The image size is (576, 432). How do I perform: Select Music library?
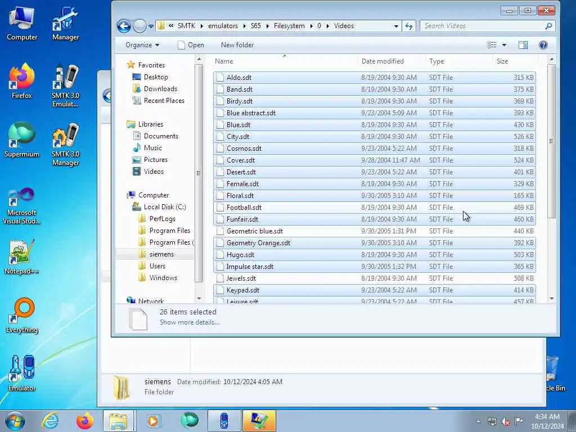coord(152,148)
